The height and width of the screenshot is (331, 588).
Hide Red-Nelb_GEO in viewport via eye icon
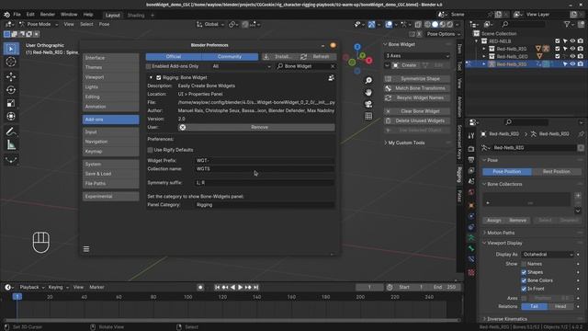pyautogui.click(x=572, y=57)
